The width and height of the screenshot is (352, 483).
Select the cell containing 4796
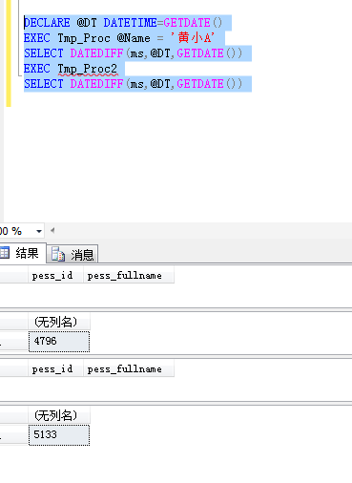coord(59,342)
